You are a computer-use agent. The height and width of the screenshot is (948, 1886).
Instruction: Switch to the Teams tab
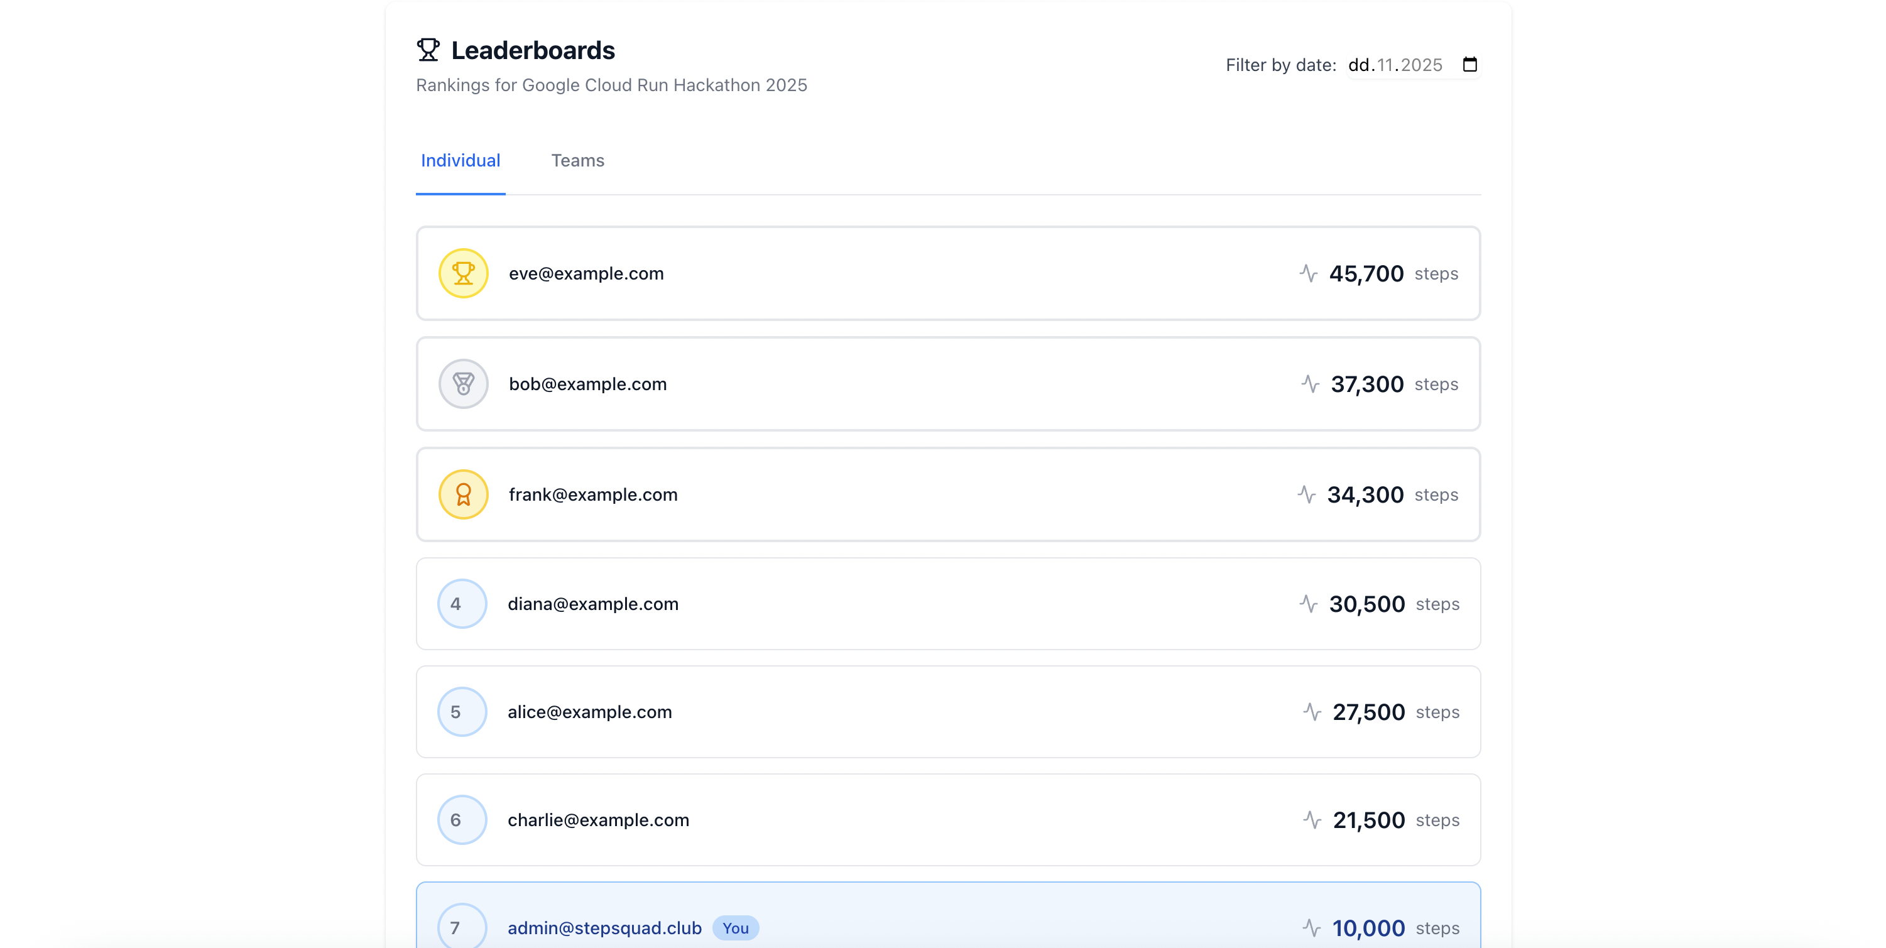tap(577, 160)
